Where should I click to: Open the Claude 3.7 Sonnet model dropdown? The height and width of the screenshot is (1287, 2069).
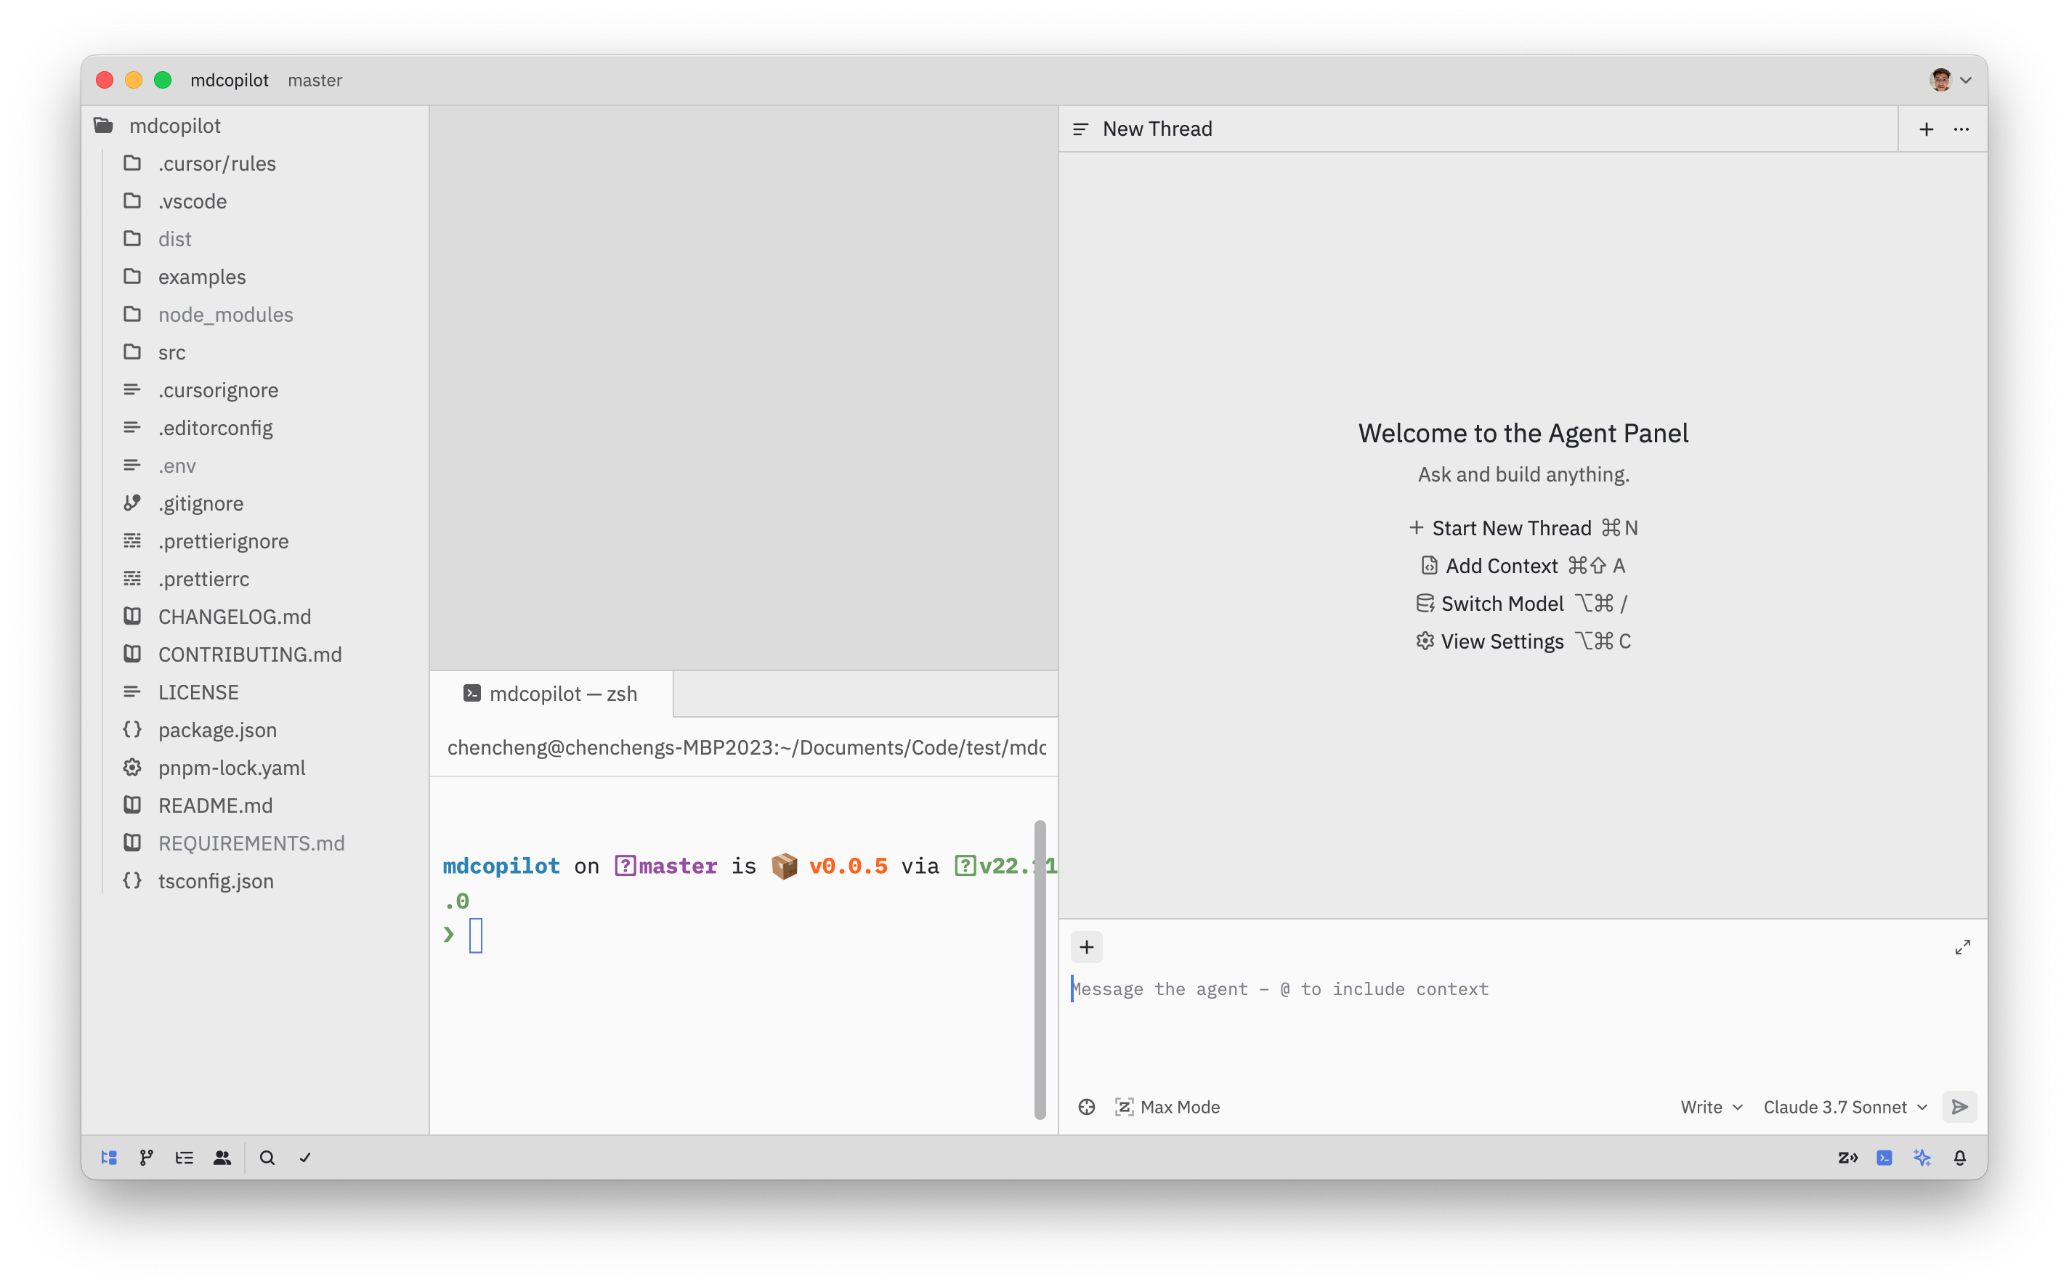1845,1107
